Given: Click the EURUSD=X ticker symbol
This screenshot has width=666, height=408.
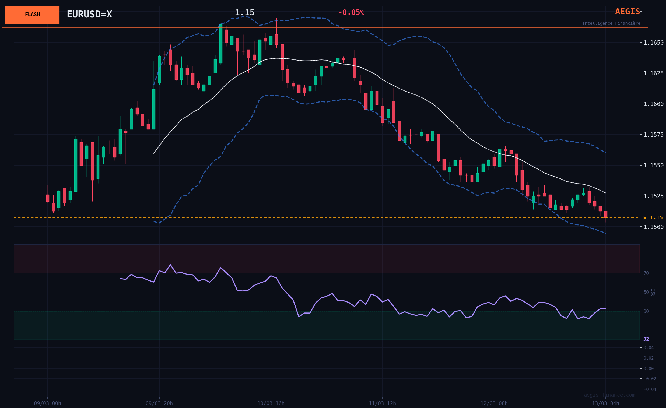Looking at the screenshot, I should (89, 14).
